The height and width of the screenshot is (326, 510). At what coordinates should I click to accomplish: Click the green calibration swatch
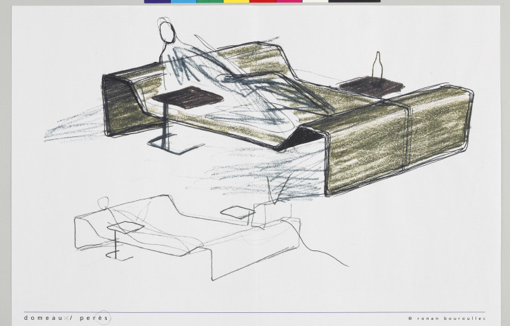(210, 1)
